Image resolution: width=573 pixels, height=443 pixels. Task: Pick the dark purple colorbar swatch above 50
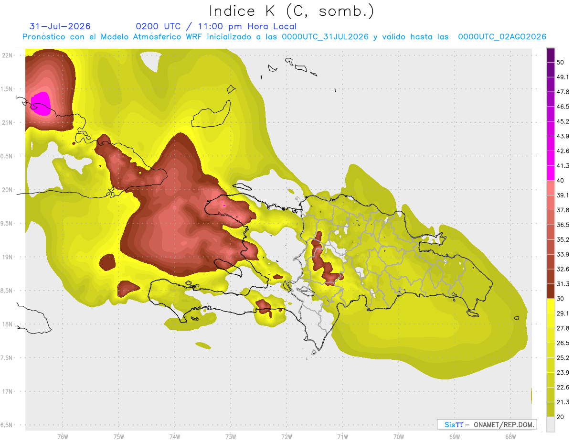pyautogui.click(x=551, y=55)
